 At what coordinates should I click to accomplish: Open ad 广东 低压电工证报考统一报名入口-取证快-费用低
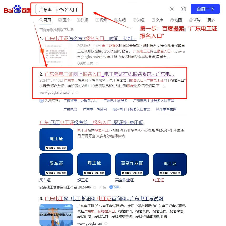point(92,122)
